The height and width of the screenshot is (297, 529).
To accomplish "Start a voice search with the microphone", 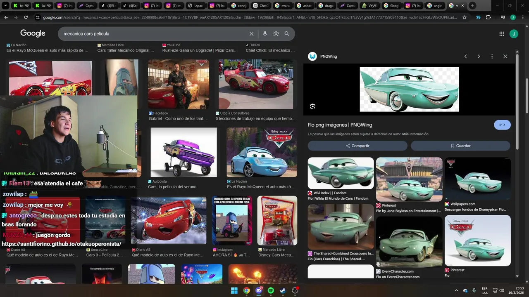I will [265, 34].
